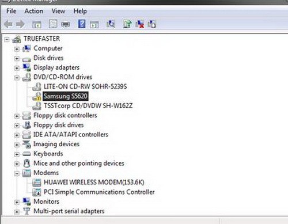Expand the Imaging devices category
The width and height of the screenshot is (288, 224).
click(17, 145)
